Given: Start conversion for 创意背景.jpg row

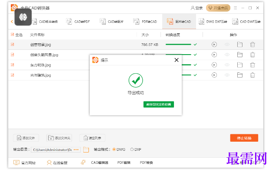Looking at the screenshot, I should point(214,45).
